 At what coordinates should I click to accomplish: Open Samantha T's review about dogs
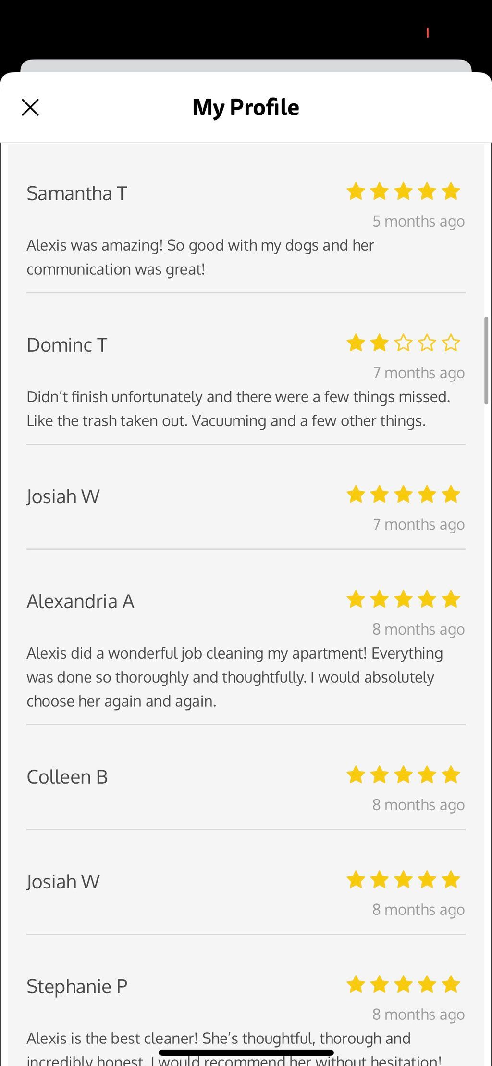point(200,257)
